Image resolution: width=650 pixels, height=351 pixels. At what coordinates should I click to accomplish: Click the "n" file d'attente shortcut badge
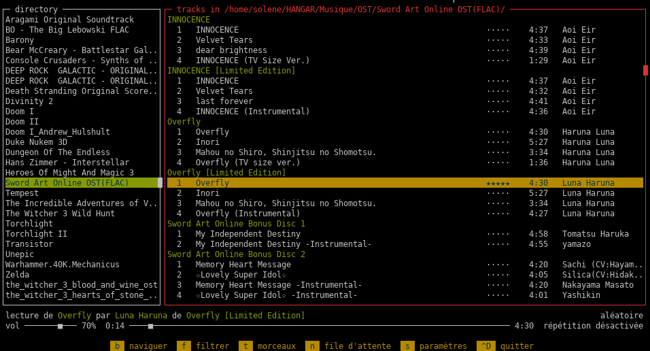pyautogui.click(x=312, y=346)
